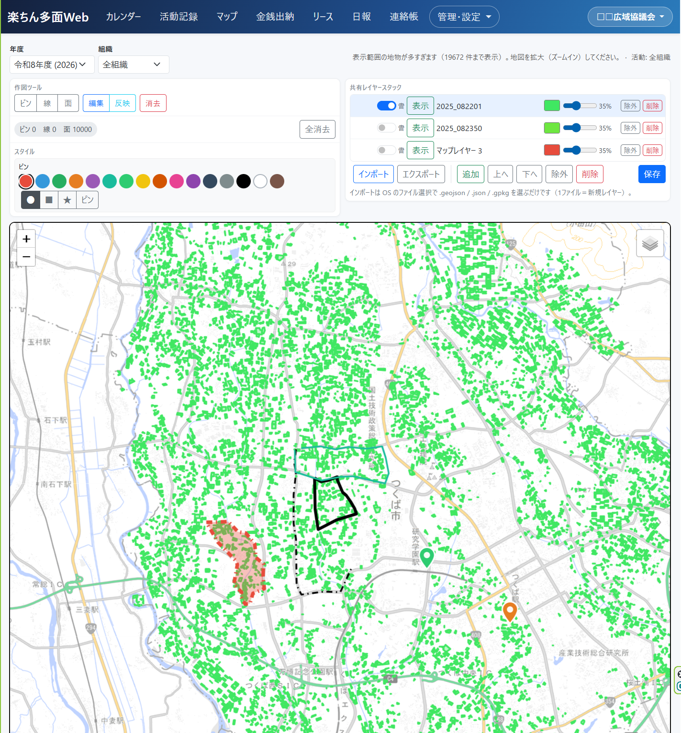Pick the light blue pin color
Image resolution: width=681 pixels, height=733 pixels.
[43, 181]
